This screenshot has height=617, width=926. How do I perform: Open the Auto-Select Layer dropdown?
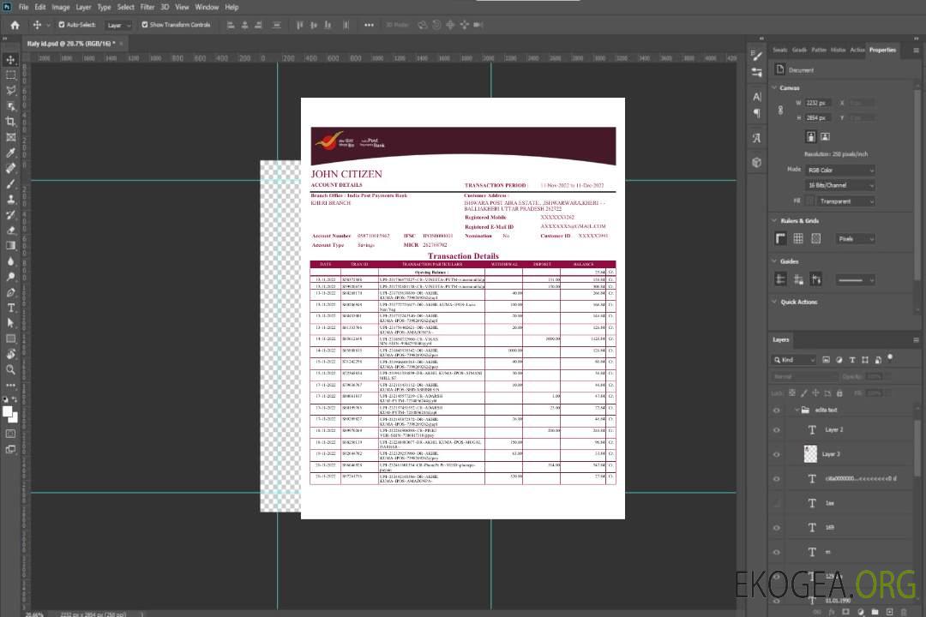(x=118, y=26)
